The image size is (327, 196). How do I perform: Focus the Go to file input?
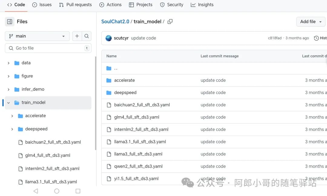(48, 48)
